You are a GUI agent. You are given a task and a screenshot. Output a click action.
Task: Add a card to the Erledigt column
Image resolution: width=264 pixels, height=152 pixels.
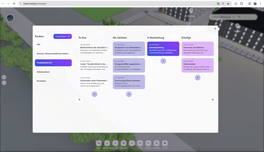[198, 78]
